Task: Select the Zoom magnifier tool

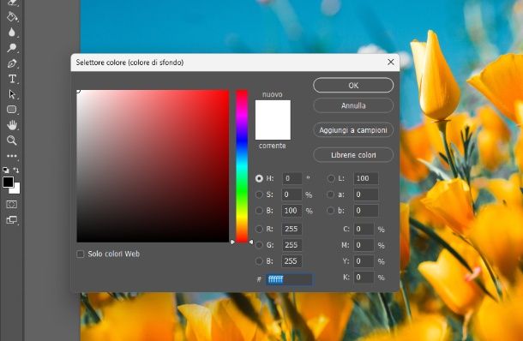Action: click(12, 141)
